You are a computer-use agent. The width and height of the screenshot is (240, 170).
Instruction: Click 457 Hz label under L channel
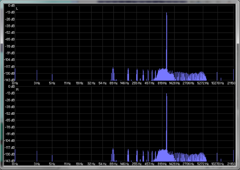click(x=149, y=83)
